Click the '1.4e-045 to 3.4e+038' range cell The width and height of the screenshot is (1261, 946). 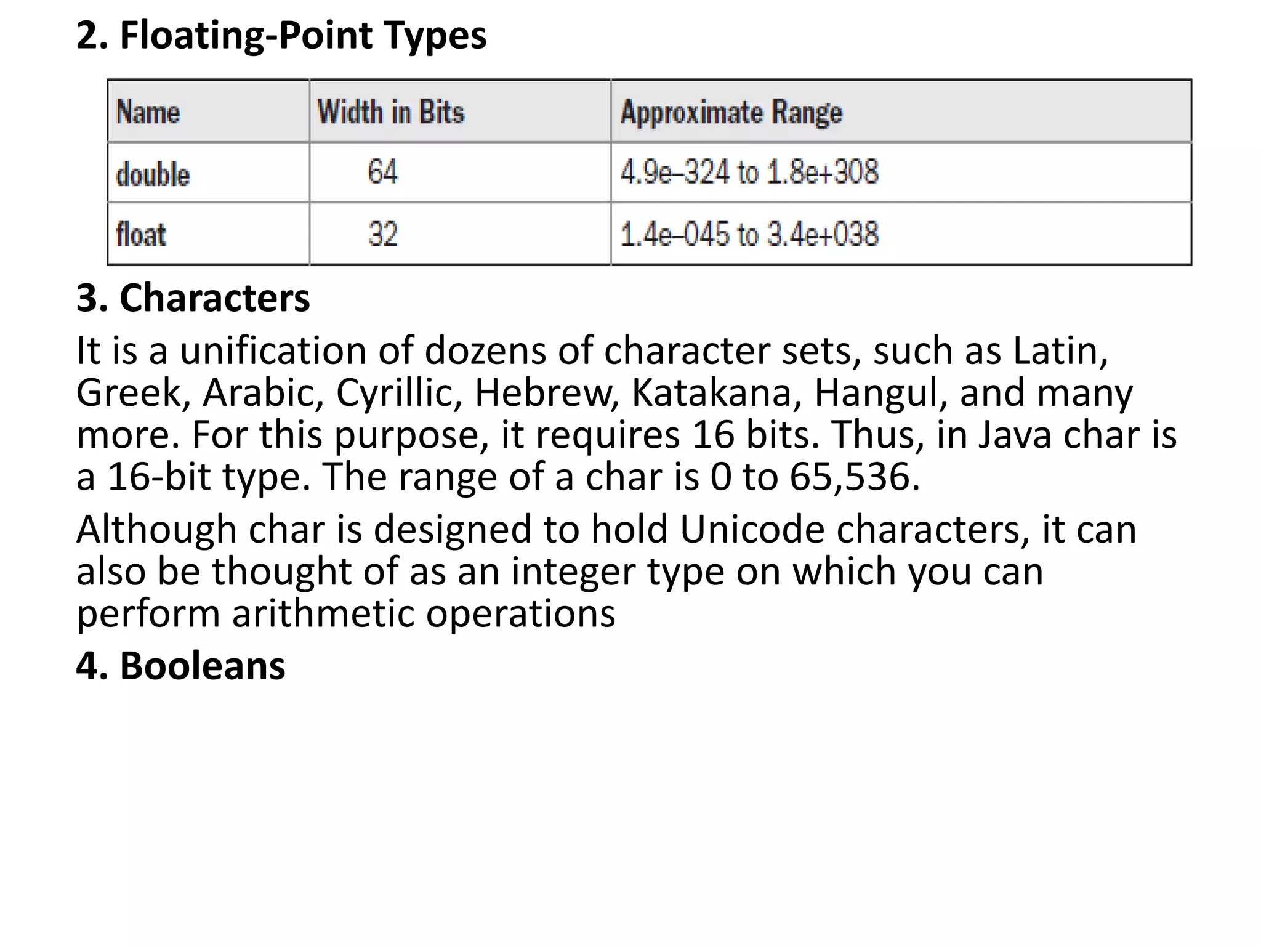click(x=901, y=234)
